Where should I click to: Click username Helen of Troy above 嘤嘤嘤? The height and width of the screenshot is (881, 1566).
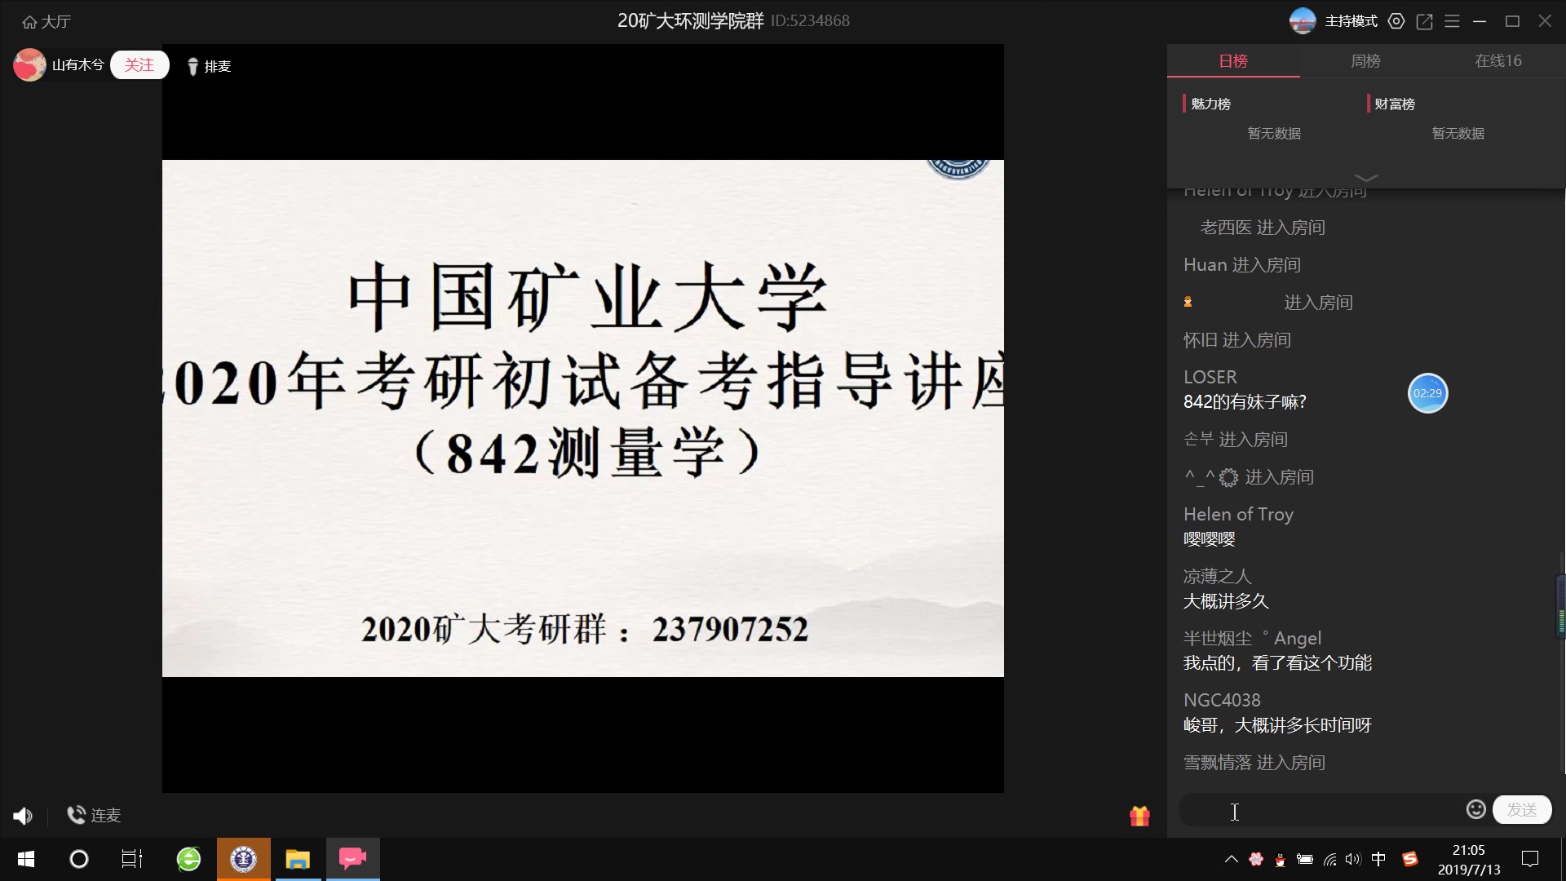[x=1238, y=514]
